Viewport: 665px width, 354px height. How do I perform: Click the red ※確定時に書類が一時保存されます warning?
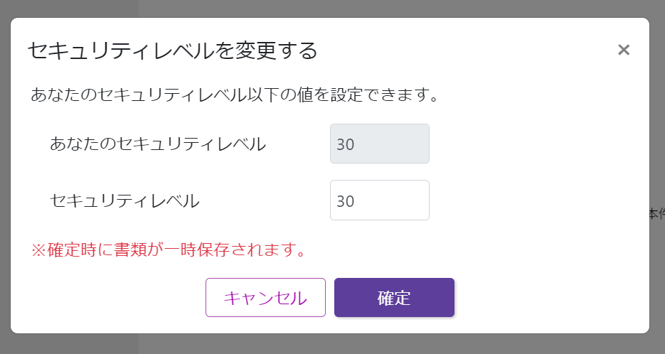168,250
